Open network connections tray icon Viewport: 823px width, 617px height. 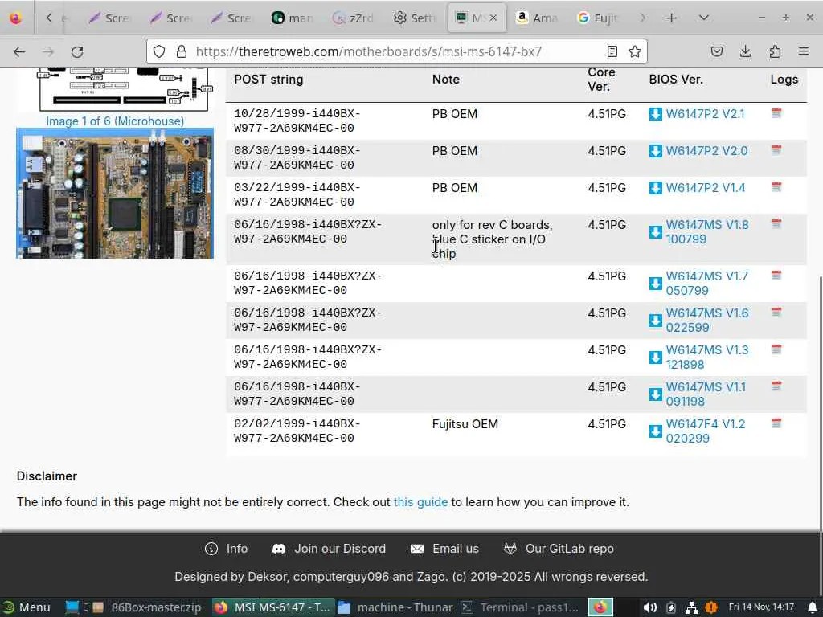(691, 607)
